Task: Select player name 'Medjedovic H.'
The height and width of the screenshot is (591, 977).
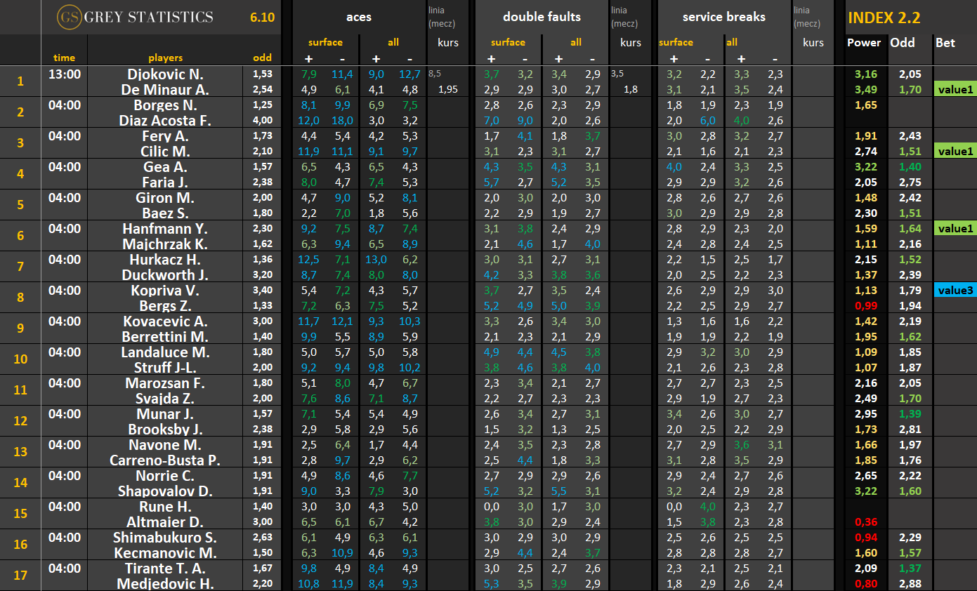Action: point(166,584)
